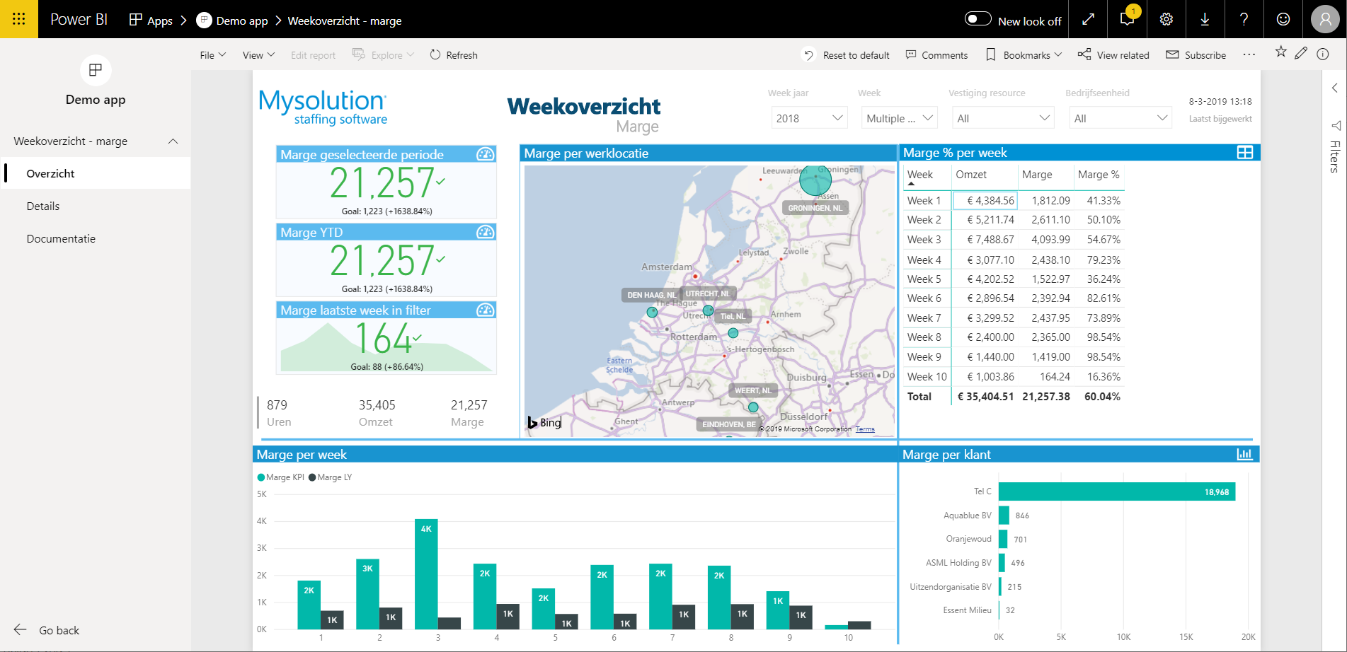Open the app launcher waffle icon
This screenshot has height=652, width=1347.
19,19
